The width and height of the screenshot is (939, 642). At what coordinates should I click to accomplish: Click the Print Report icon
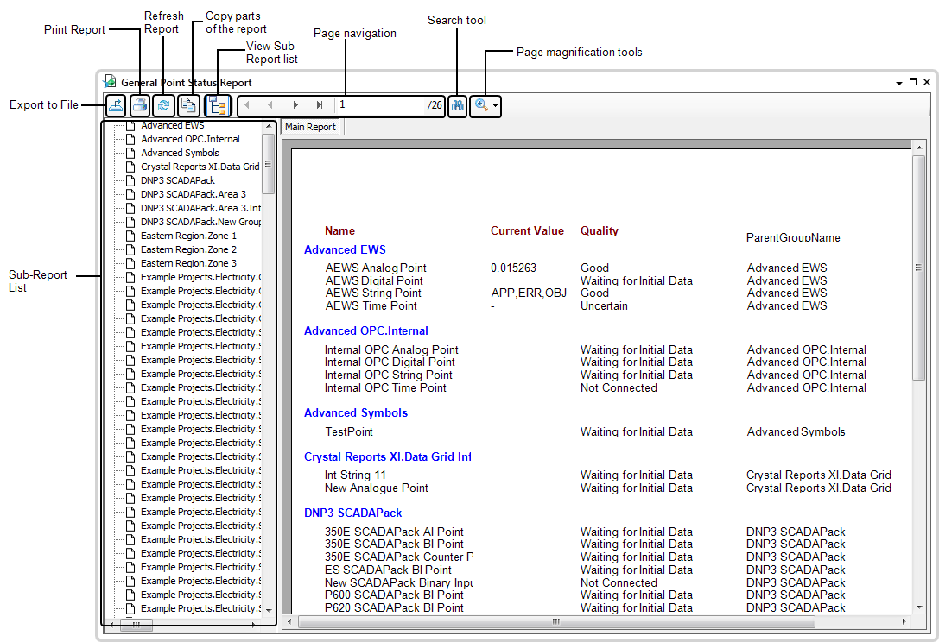pos(140,105)
